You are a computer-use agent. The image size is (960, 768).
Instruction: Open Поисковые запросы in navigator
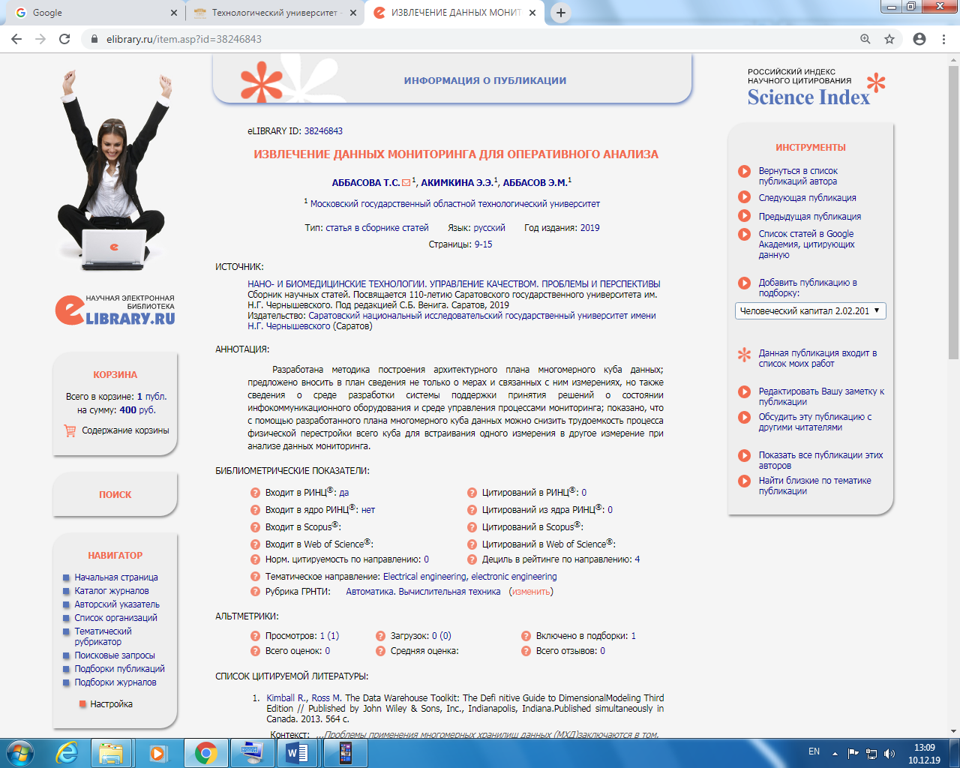click(115, 655)
